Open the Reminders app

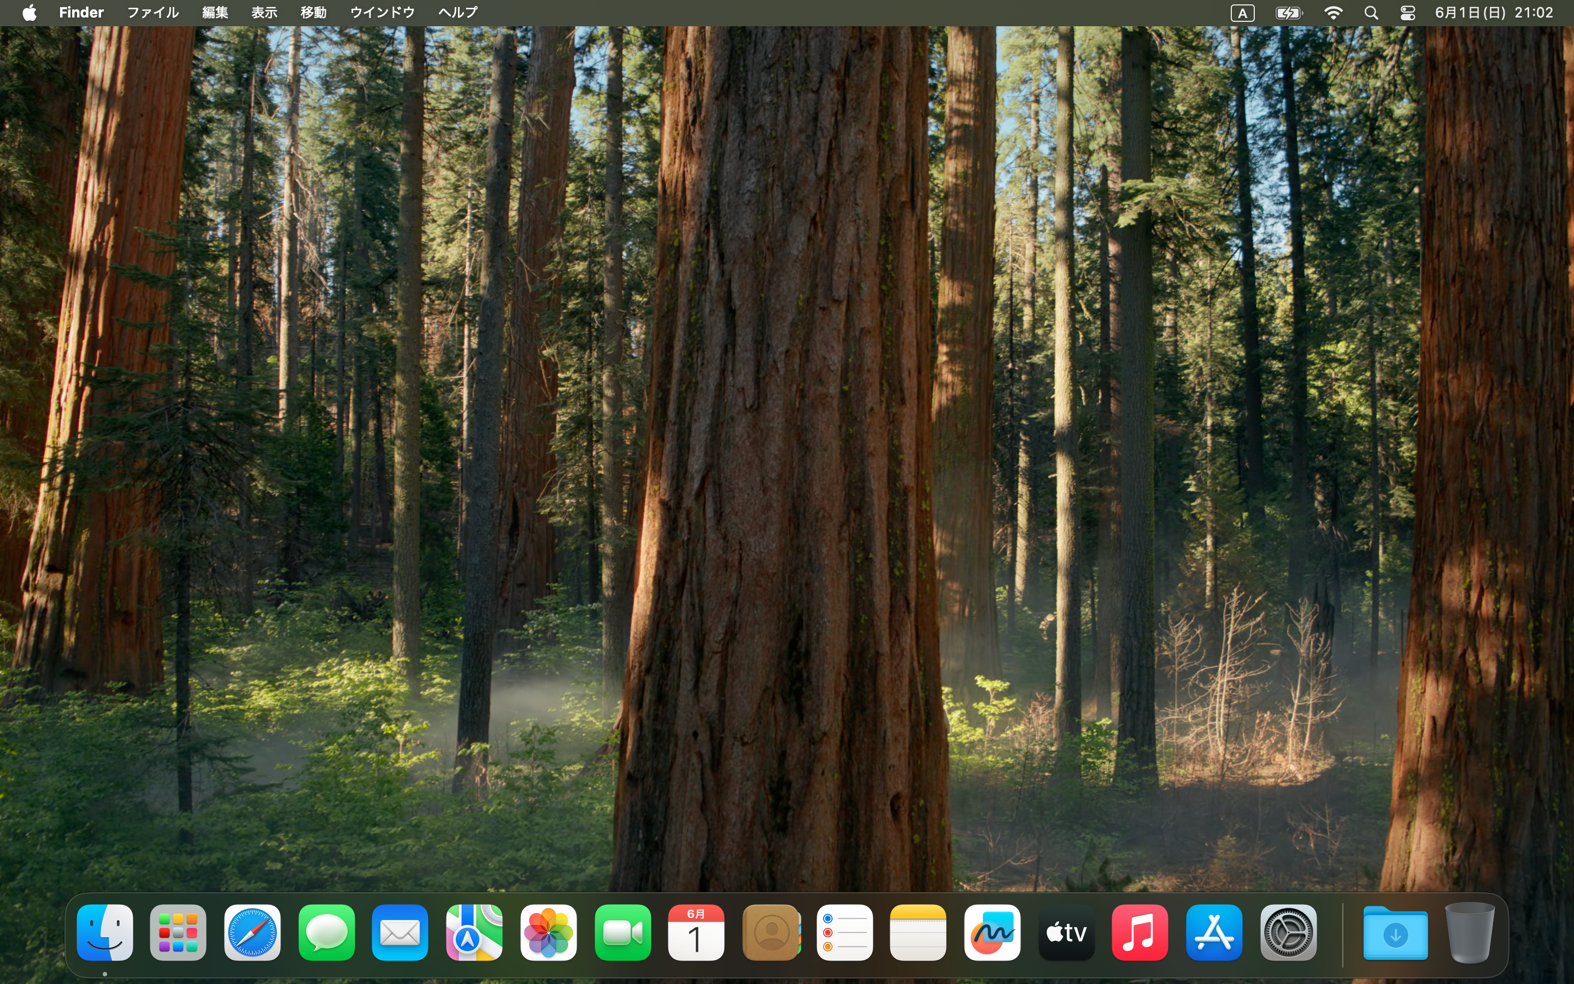844,932
